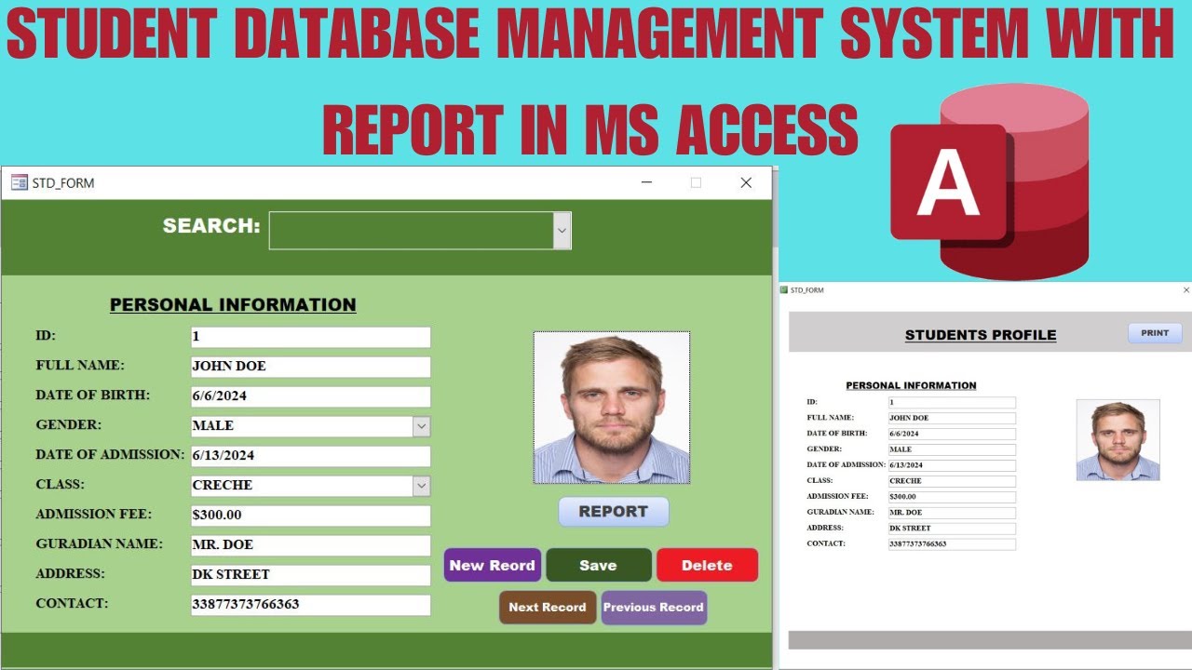Image resolution: width=1192 pixels, height=670 pixels.
Task: Close the Students Profile report window
Action: [x=1186, y=290]
